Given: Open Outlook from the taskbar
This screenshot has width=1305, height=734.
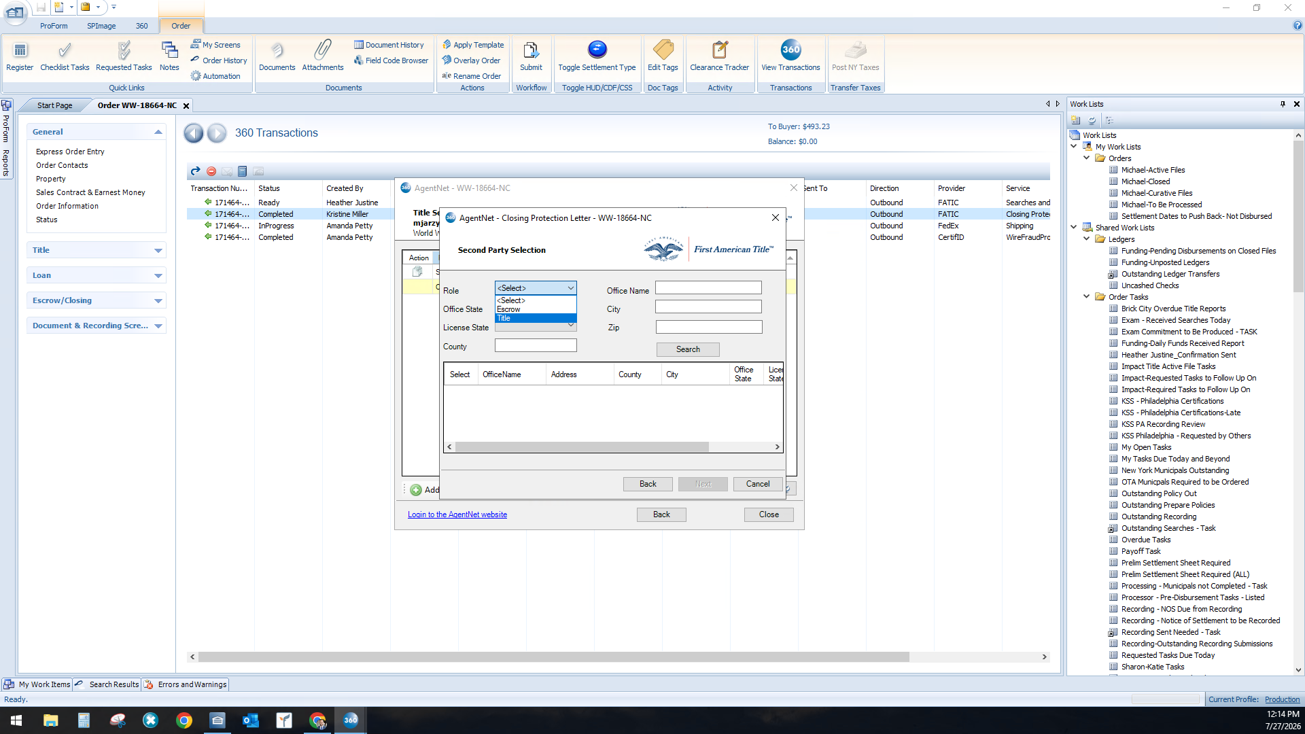Looking at the screenshot, I should coord(250,720).
